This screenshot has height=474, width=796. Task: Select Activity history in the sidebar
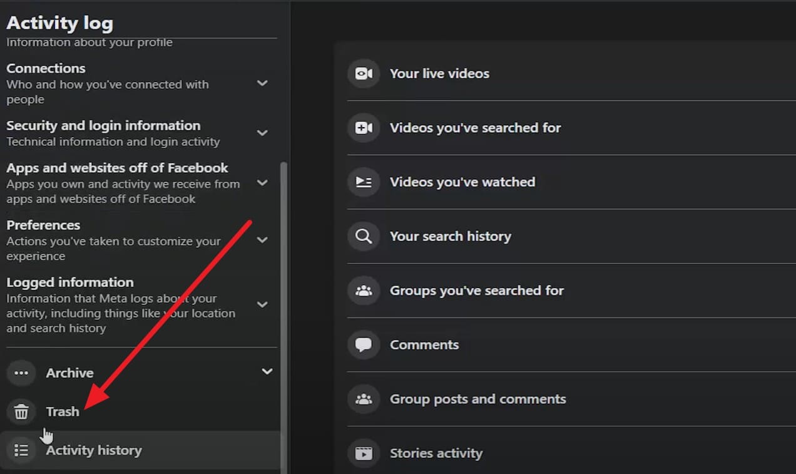[94, 450]
